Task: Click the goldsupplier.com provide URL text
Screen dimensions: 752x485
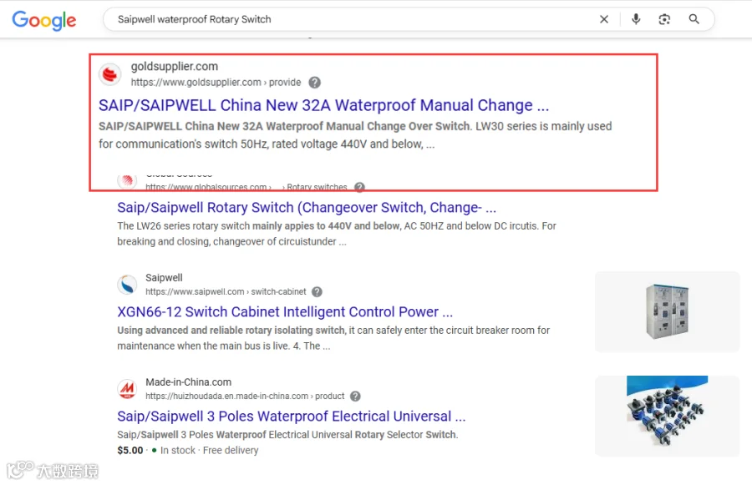Action: [216, 83]
